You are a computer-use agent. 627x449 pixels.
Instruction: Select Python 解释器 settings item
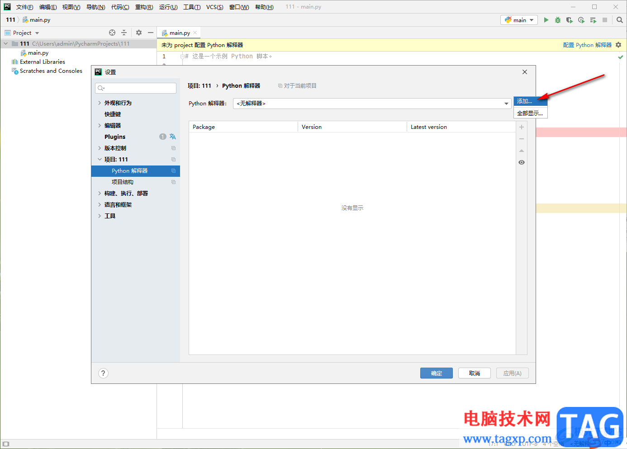point(136,171)
